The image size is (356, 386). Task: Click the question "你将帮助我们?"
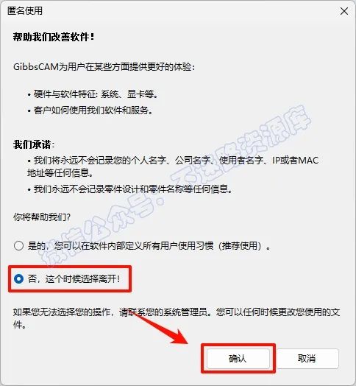(x=41, y=217)
